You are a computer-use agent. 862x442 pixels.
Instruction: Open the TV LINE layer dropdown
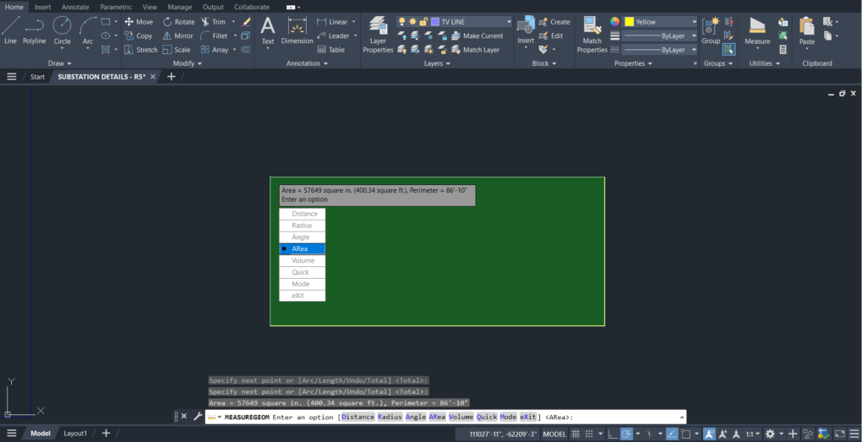[456, 22]
